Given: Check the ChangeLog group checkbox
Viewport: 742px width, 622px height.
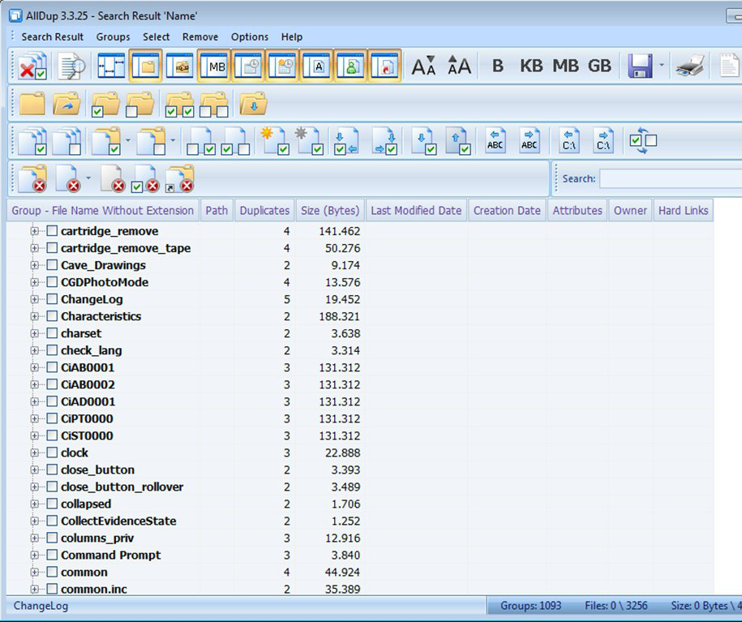Looking at the screenshot, I should (52, 299).
